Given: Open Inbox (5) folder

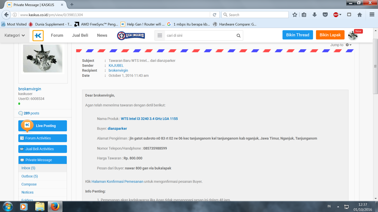Looking at the screenshot, I should point(28,168).
